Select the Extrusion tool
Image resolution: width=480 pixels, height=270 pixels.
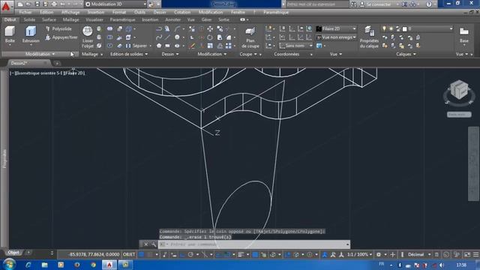pos(31,34)
